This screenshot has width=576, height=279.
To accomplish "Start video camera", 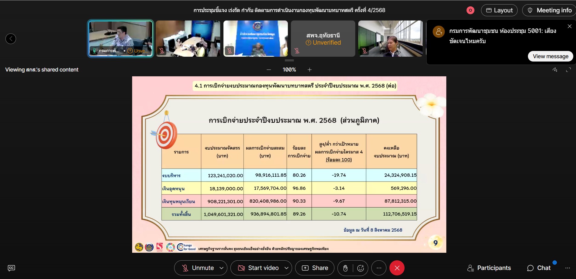I will [259, 268].
